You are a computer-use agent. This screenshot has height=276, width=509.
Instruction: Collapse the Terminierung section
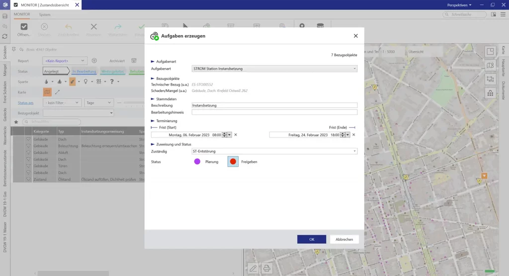pyautogui.click(x=153, y=121)
